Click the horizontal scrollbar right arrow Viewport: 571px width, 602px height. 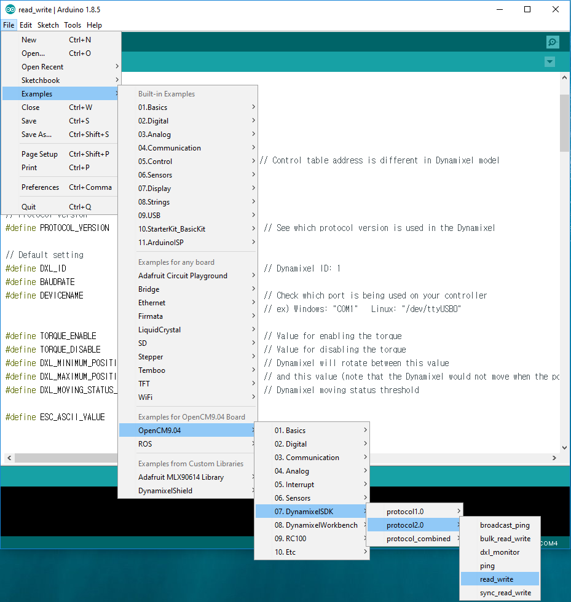554,458
